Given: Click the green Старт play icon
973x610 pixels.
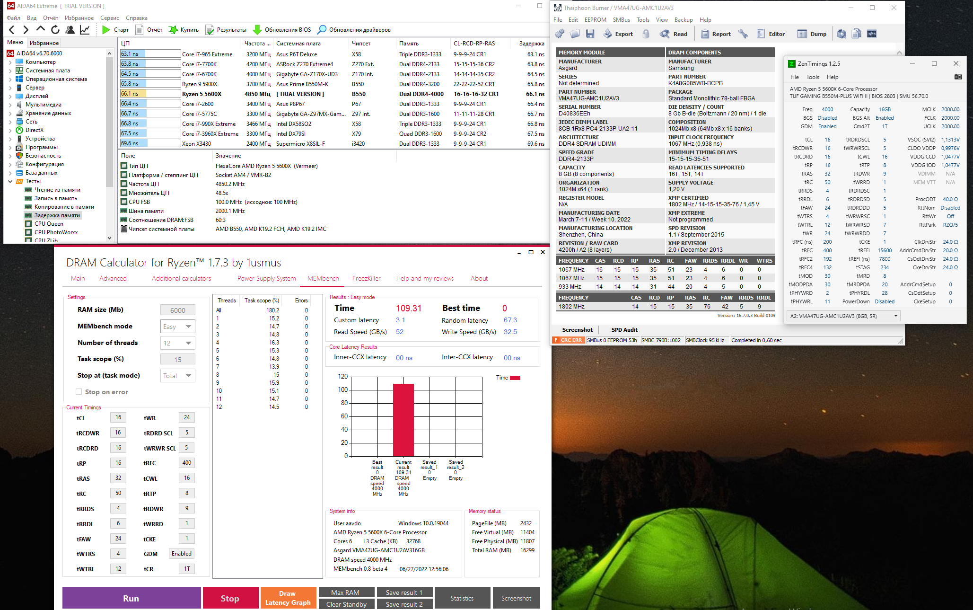Looking at the screenshot, I should [x=106, y=30].
